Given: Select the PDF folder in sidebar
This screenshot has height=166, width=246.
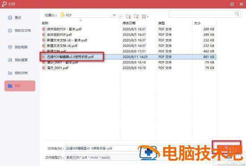Looking at the screenshot, I should coord(20,86).
